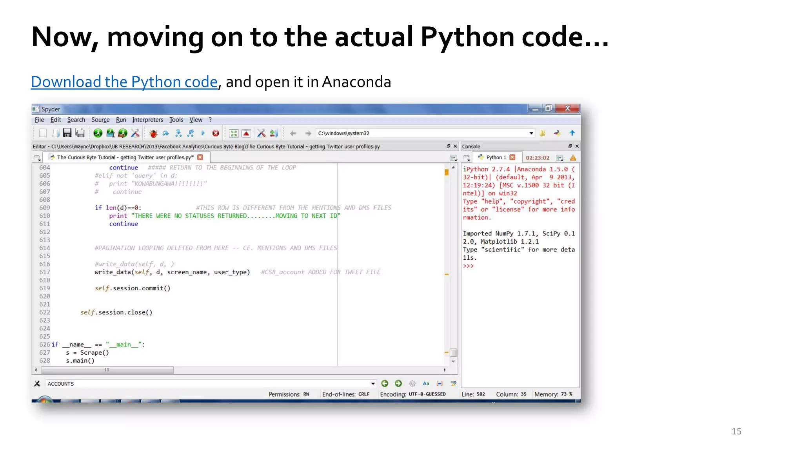The image size is (803, 452).
Task: Toggle whole words search option
Action: (x=440, y=383)
